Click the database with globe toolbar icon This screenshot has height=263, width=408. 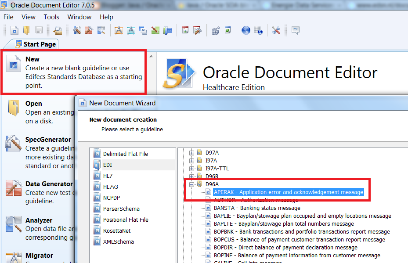[258, 30]
